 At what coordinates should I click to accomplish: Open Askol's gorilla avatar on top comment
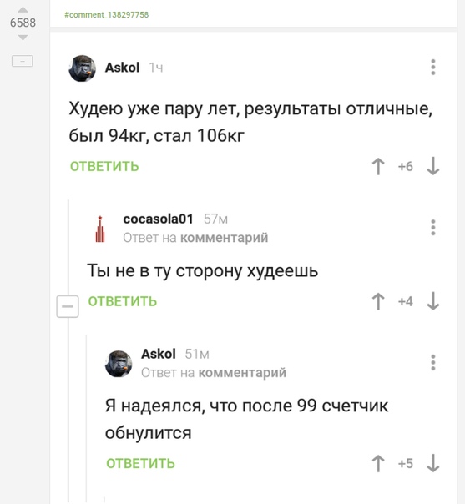point(83,68)
